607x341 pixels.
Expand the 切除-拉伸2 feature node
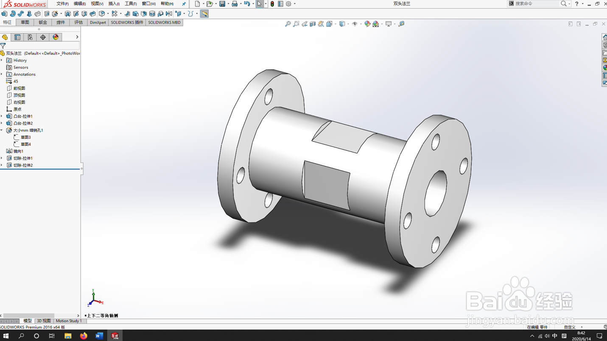pos(2,165)
